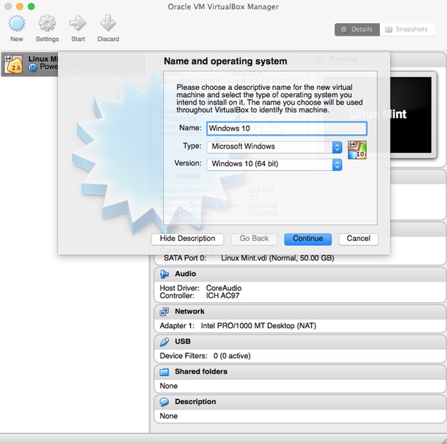Click the Shared folders section icon
447x444 pixels.
pos(164,371)
